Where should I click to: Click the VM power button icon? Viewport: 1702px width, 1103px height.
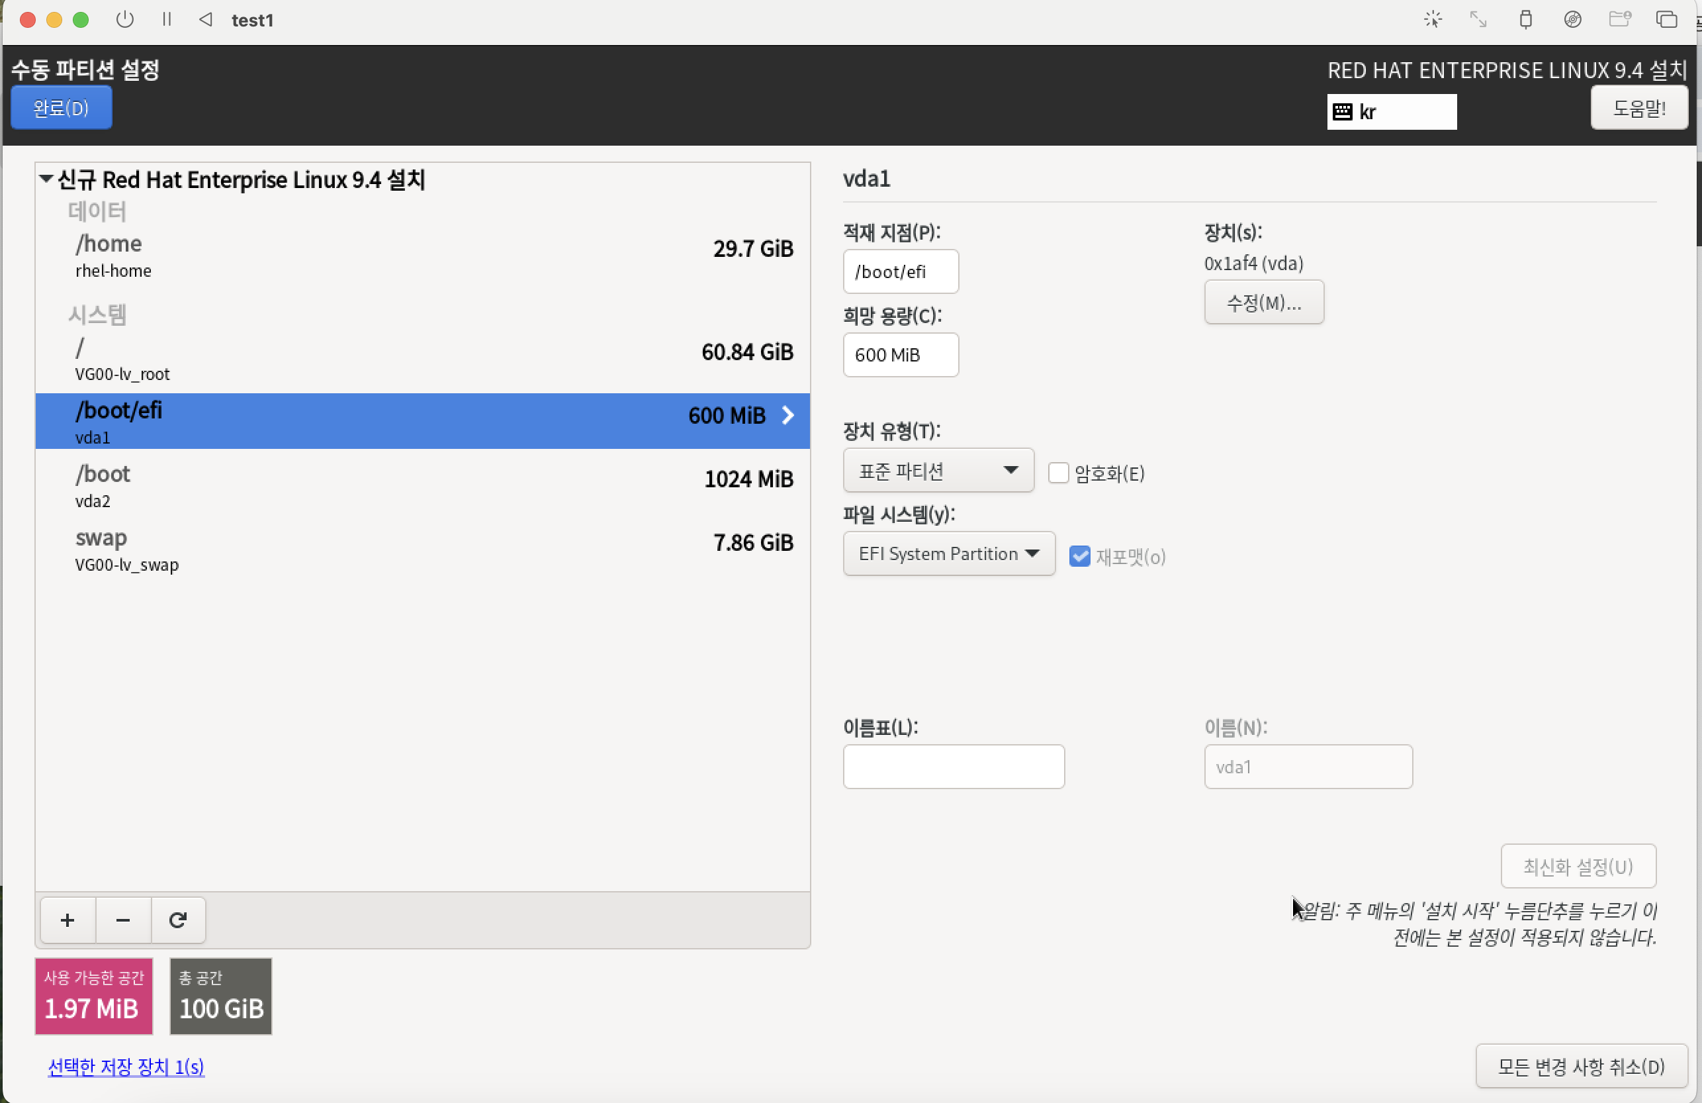point(125,19)
